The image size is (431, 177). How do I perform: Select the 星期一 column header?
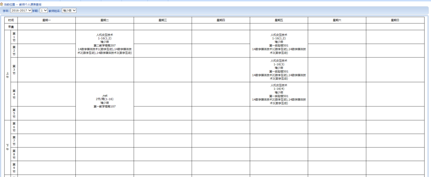tap(47, 20)
